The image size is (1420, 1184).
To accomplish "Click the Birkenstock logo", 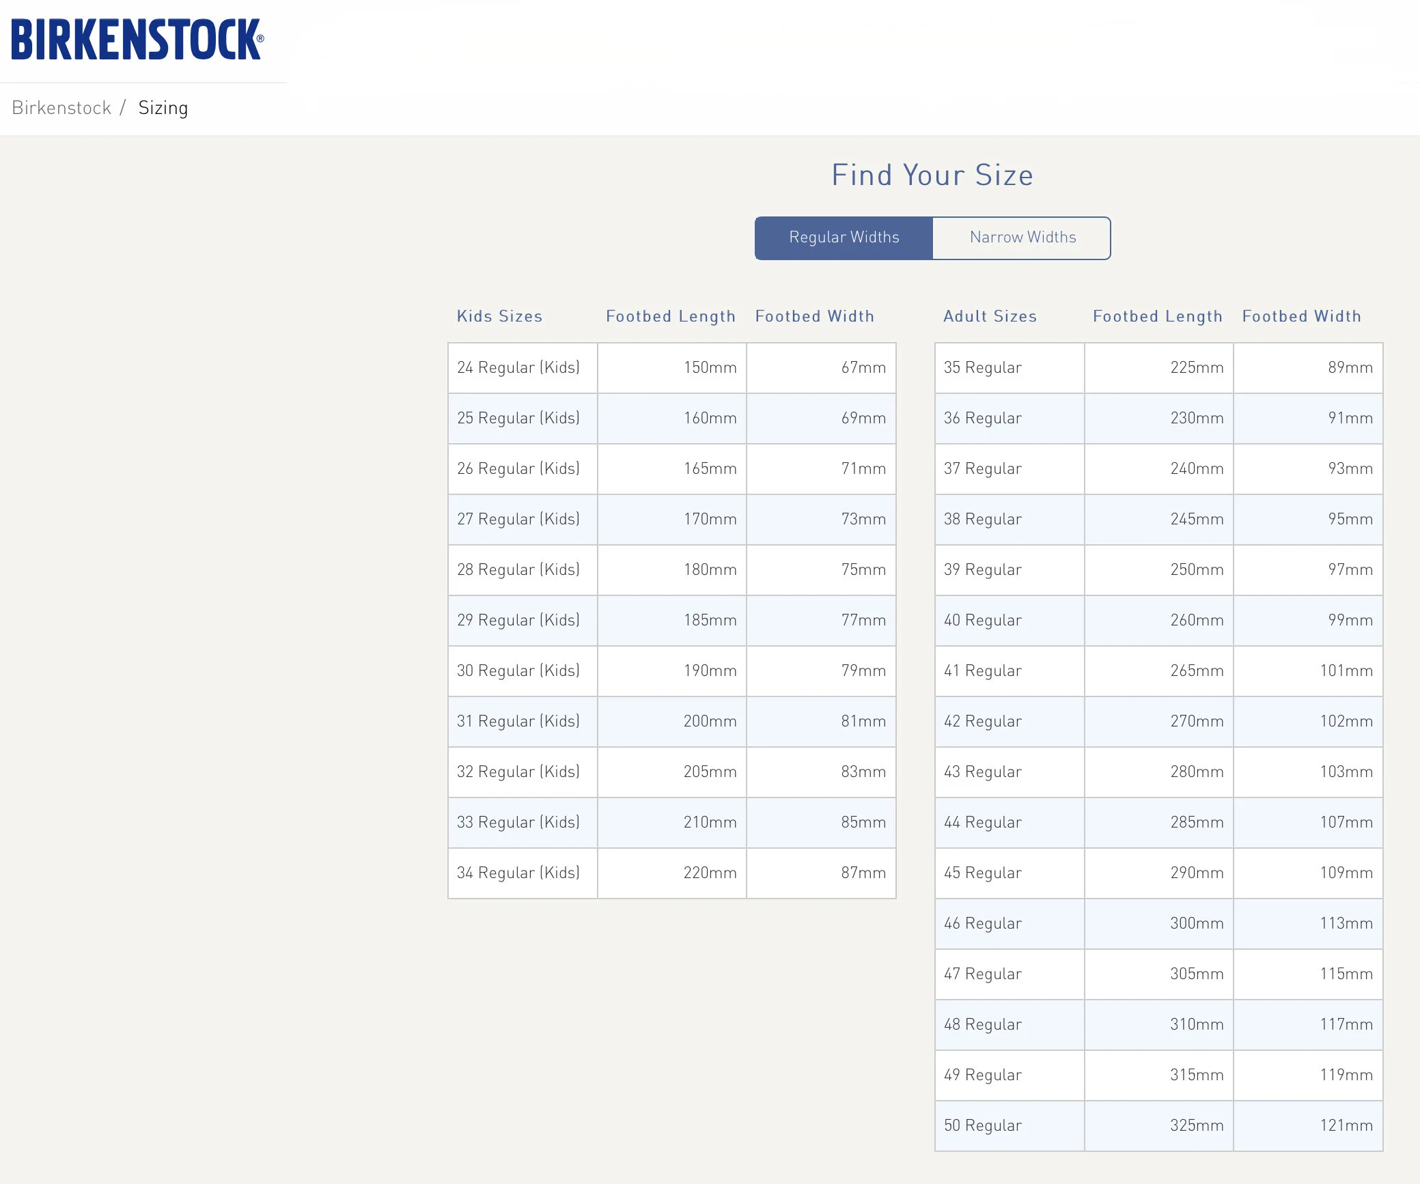I will [137, 40].
